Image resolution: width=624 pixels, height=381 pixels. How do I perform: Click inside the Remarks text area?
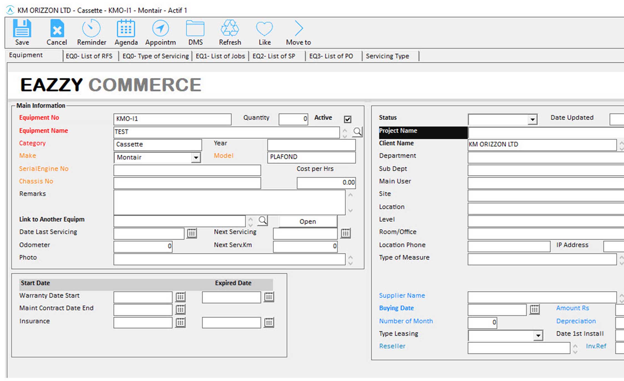click(229, 202)
